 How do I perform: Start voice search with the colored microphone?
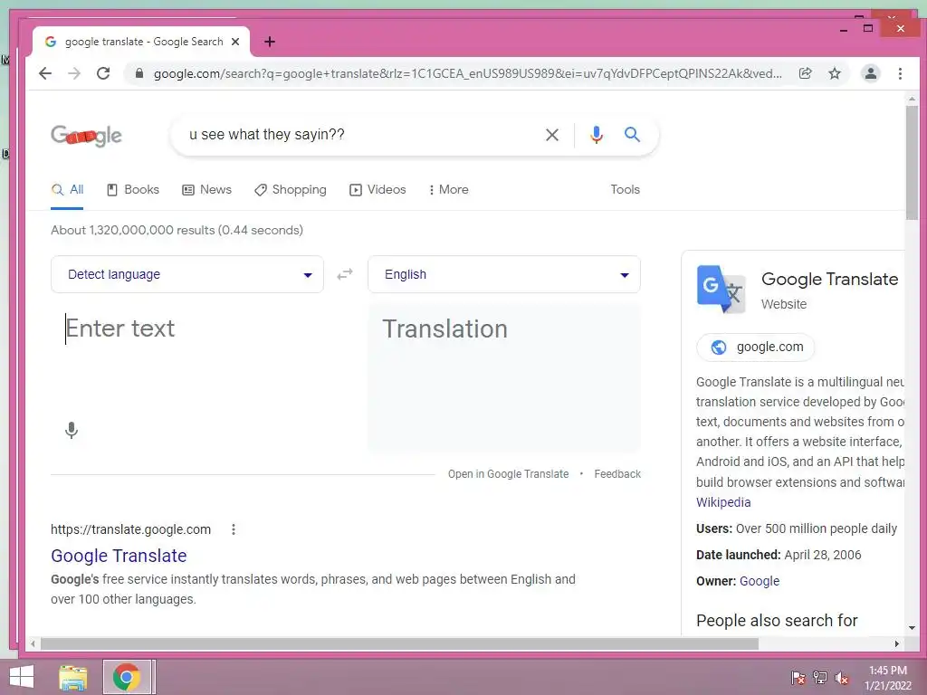(x=597, y=135)
